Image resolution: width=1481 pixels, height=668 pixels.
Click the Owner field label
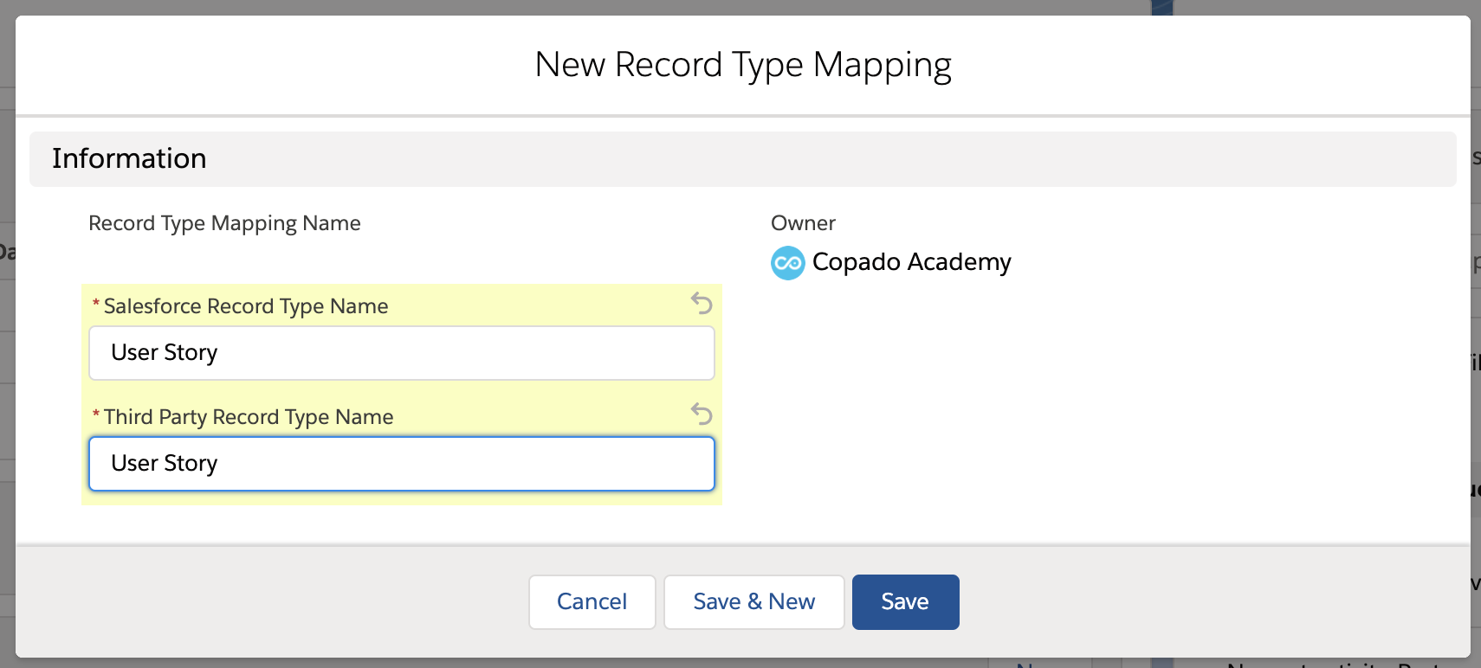click(x=803, y=223)
